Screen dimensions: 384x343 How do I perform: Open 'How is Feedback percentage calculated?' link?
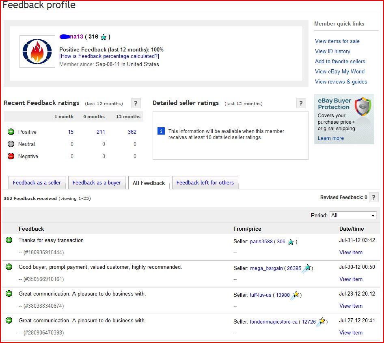click(x=109, y=56)
